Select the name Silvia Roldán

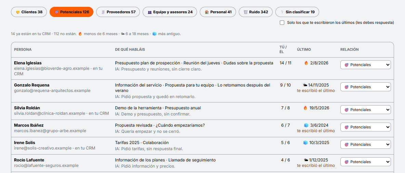click(x=27, y=108)
